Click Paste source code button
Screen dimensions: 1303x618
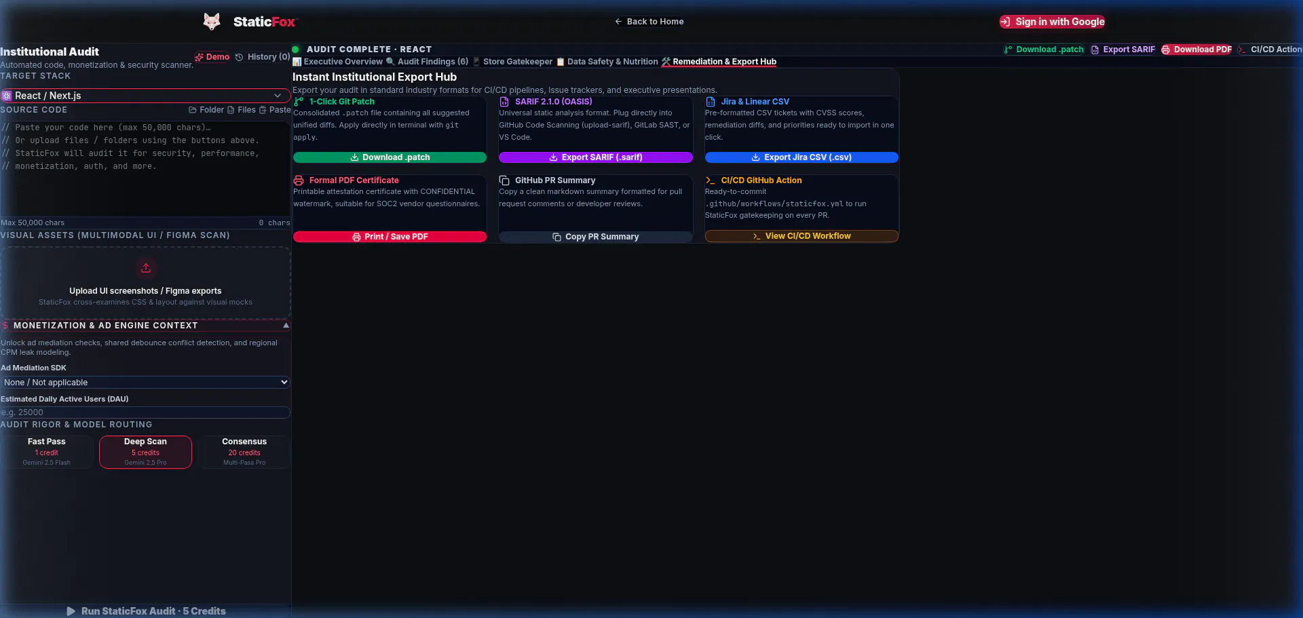pos(275,110)
